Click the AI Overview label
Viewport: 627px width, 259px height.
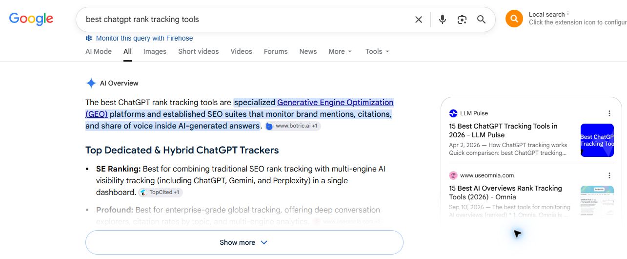click(x=119, y=83)
